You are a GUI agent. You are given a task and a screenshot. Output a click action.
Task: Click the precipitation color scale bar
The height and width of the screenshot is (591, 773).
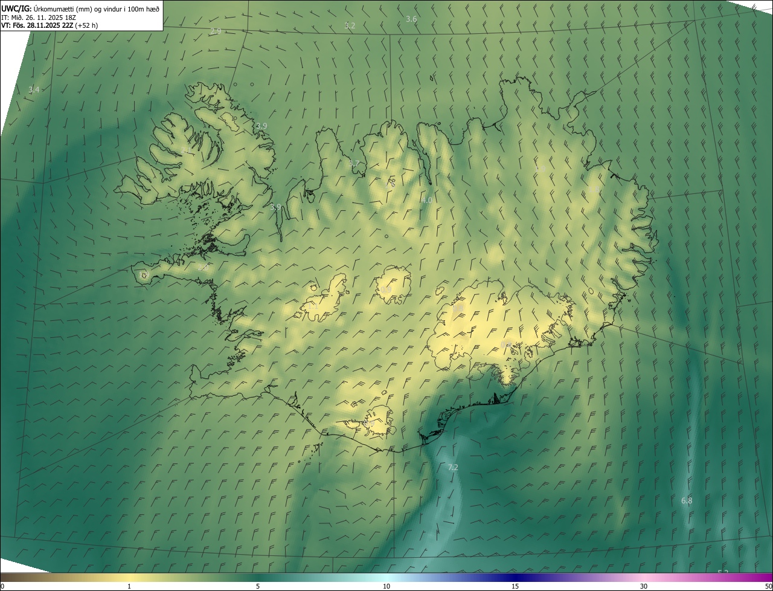tap(386, 577)
